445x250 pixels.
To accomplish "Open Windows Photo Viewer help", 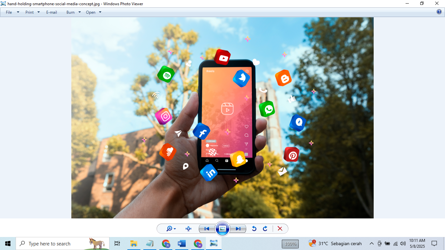I will click(439, 12).
